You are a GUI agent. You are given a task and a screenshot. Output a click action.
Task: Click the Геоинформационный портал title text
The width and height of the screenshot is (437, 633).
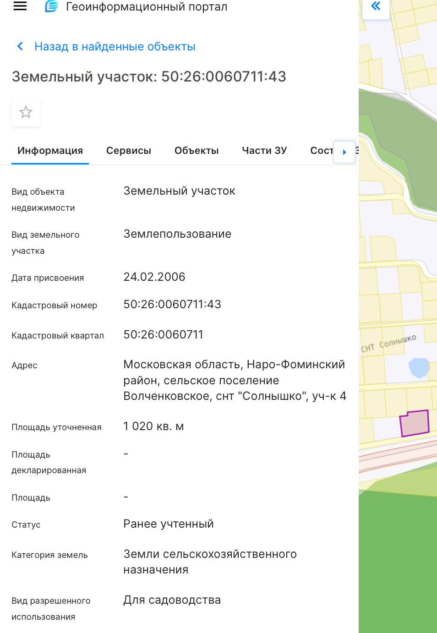pos(147,7)
